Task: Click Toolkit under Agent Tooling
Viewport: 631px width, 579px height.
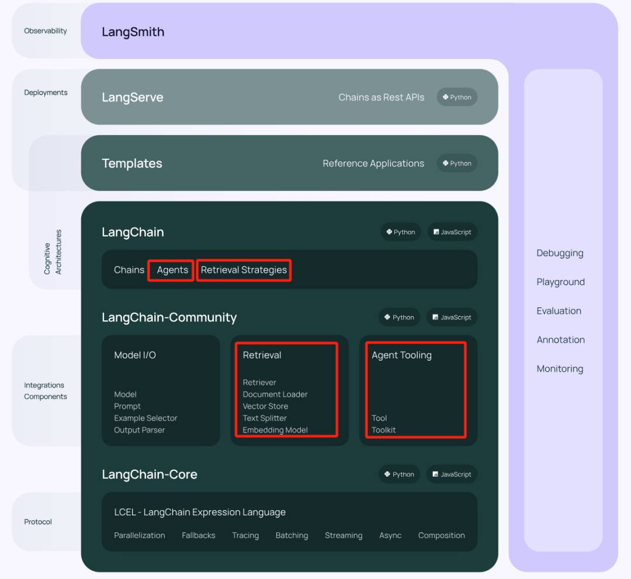Action: (x=383, y=430)
